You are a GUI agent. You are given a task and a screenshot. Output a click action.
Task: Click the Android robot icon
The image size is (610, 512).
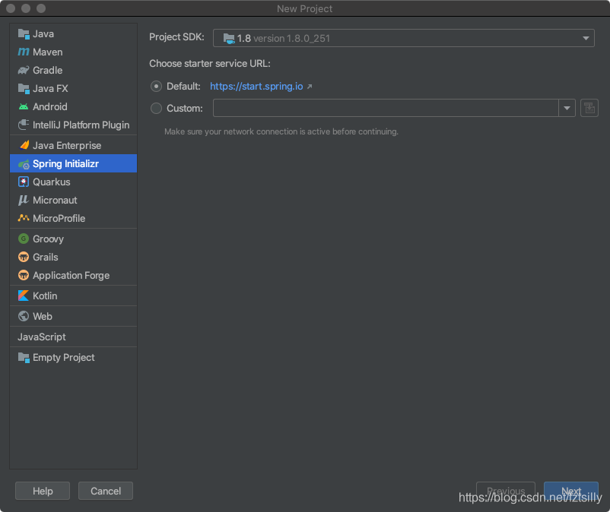24,107
